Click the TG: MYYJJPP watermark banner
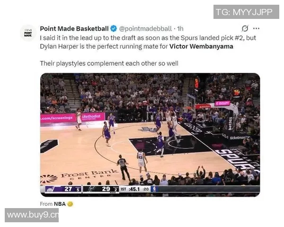This screenshot has width=284, height=227. tap(246, 12)
